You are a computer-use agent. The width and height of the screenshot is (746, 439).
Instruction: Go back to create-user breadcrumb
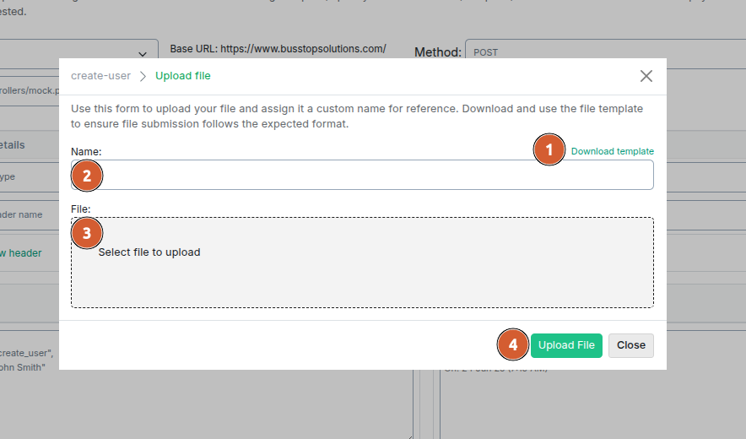pos(100,76)
